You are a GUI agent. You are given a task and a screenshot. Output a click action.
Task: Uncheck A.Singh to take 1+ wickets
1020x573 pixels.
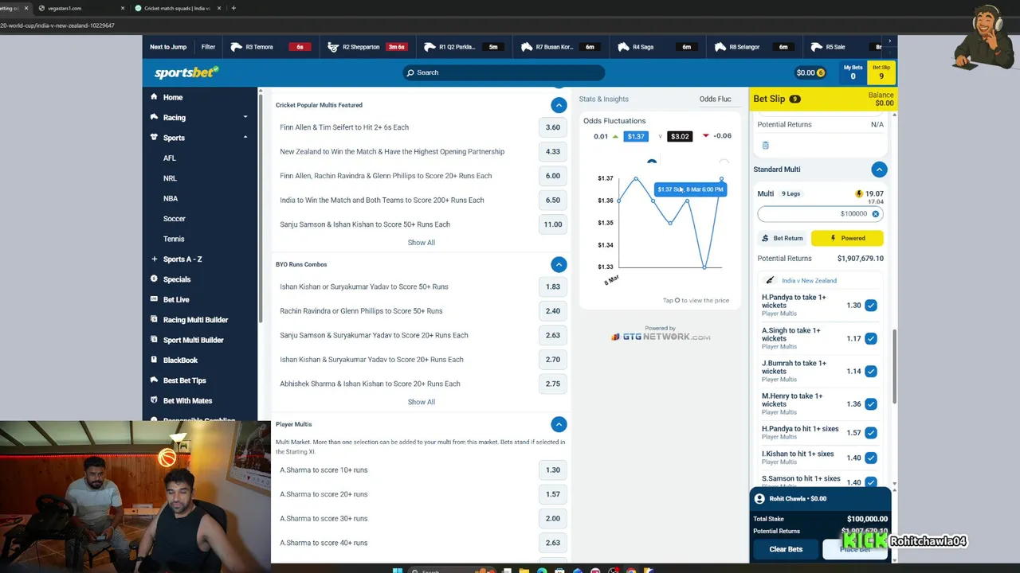click(x=871, y=338)
